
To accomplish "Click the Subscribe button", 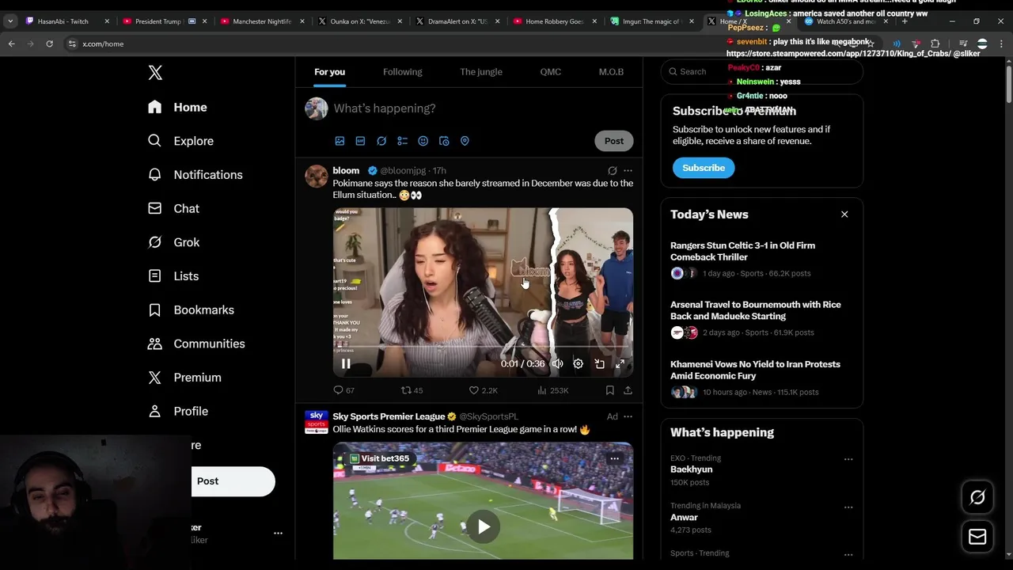I will click(x=704, y=168).
